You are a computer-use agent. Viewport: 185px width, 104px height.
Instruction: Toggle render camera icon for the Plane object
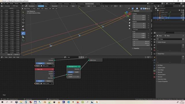(183, 18)
